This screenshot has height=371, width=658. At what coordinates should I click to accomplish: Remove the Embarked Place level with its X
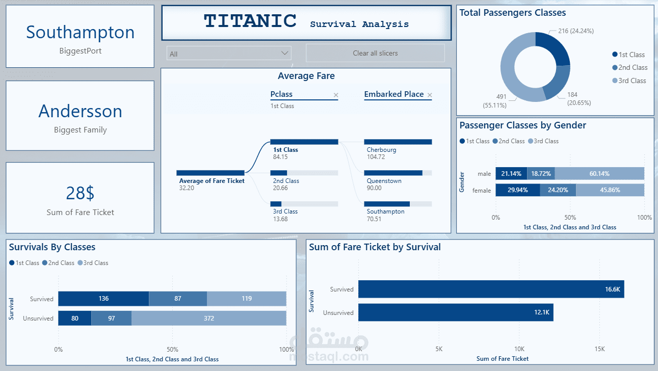(x=430, y=95)
